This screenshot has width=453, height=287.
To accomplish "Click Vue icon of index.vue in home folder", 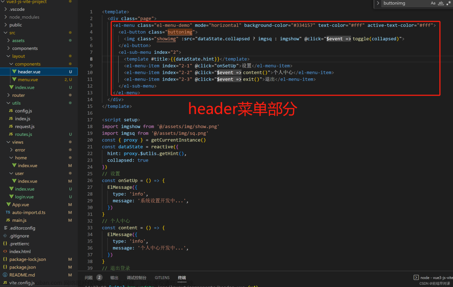I will 14,165.
